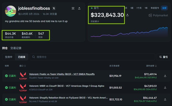
Task: Click the 547 预测 stat
Action: pyautogui.click(x=41, y=35)
